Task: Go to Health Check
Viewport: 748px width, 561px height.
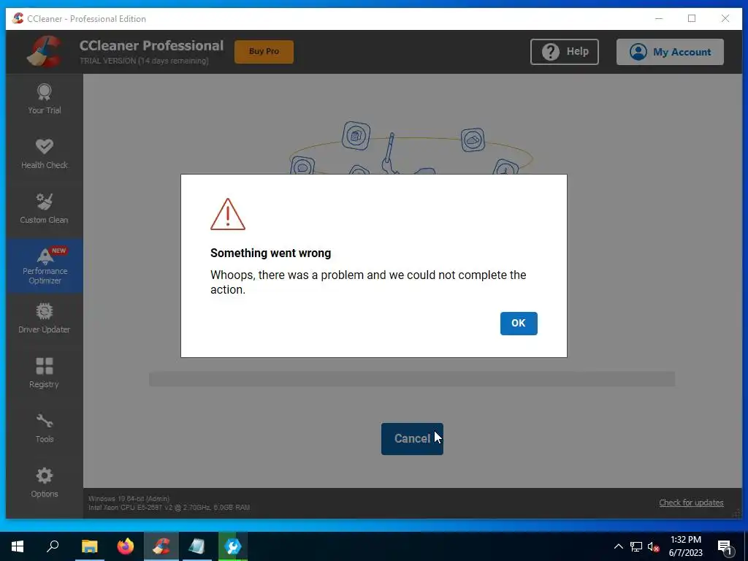Action: tap(45, 154)
